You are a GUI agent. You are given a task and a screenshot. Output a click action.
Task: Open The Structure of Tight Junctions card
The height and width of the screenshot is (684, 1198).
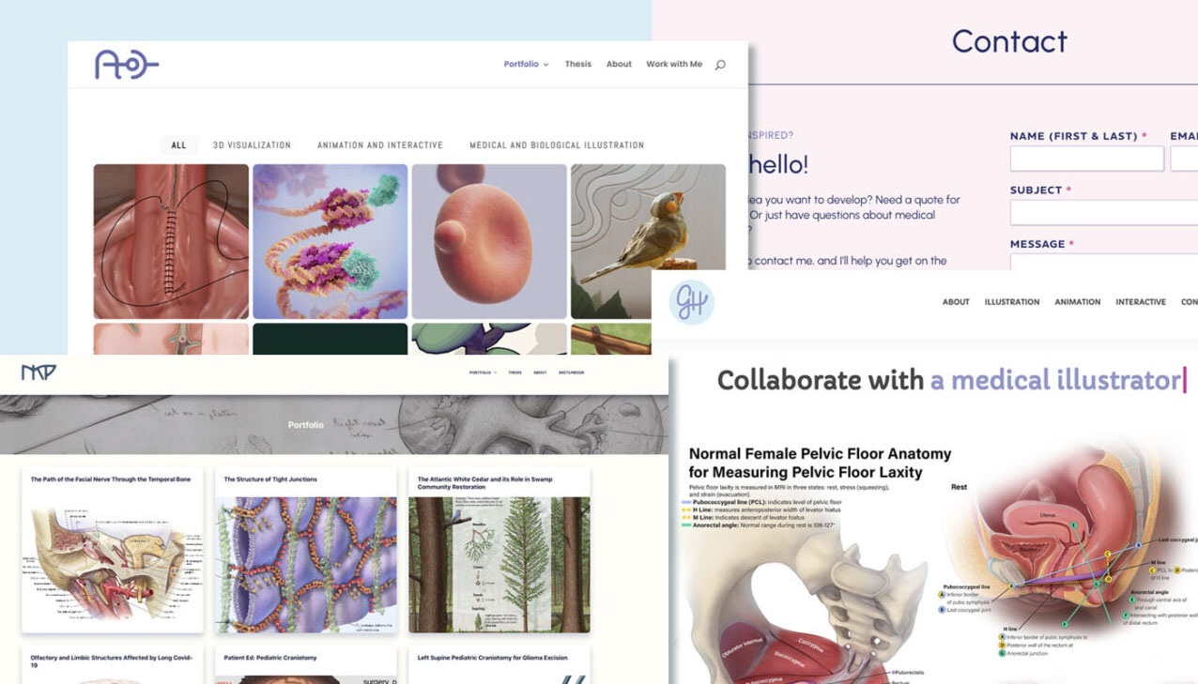point(305,549)
